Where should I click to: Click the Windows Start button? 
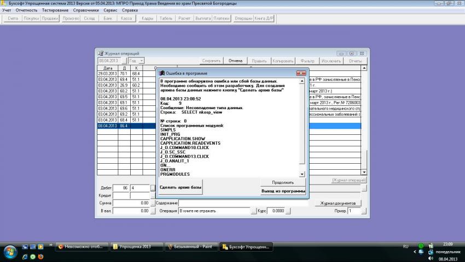[x=9, y=252]
